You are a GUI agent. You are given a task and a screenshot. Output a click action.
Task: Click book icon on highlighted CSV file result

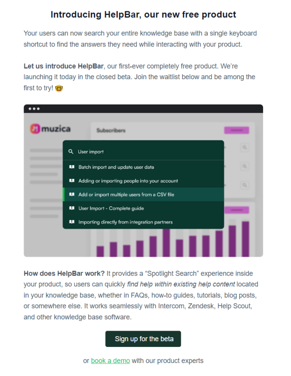(x=72, y=194)
